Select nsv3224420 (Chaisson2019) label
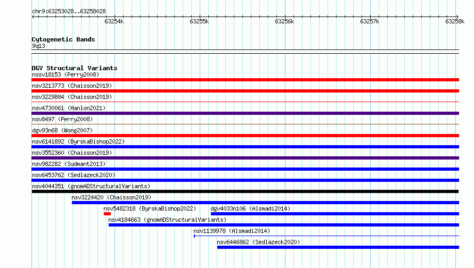Viewport: 474px width, 268px height. 111,197
